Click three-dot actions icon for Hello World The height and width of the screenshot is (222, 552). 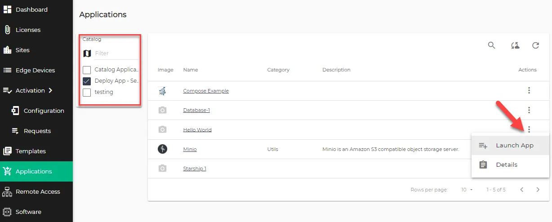pyautogui.click(x=529, y=129)
